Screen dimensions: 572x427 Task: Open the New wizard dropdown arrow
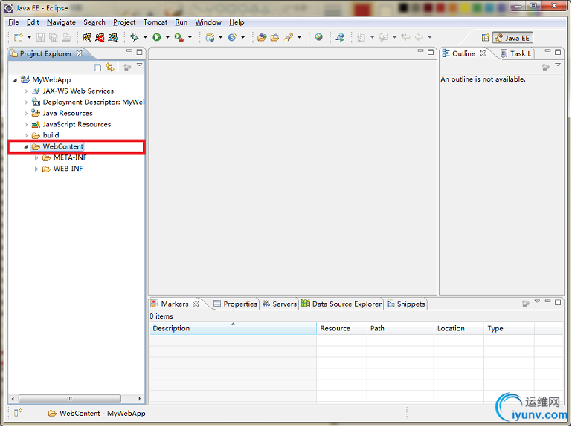tap(29, 37)
